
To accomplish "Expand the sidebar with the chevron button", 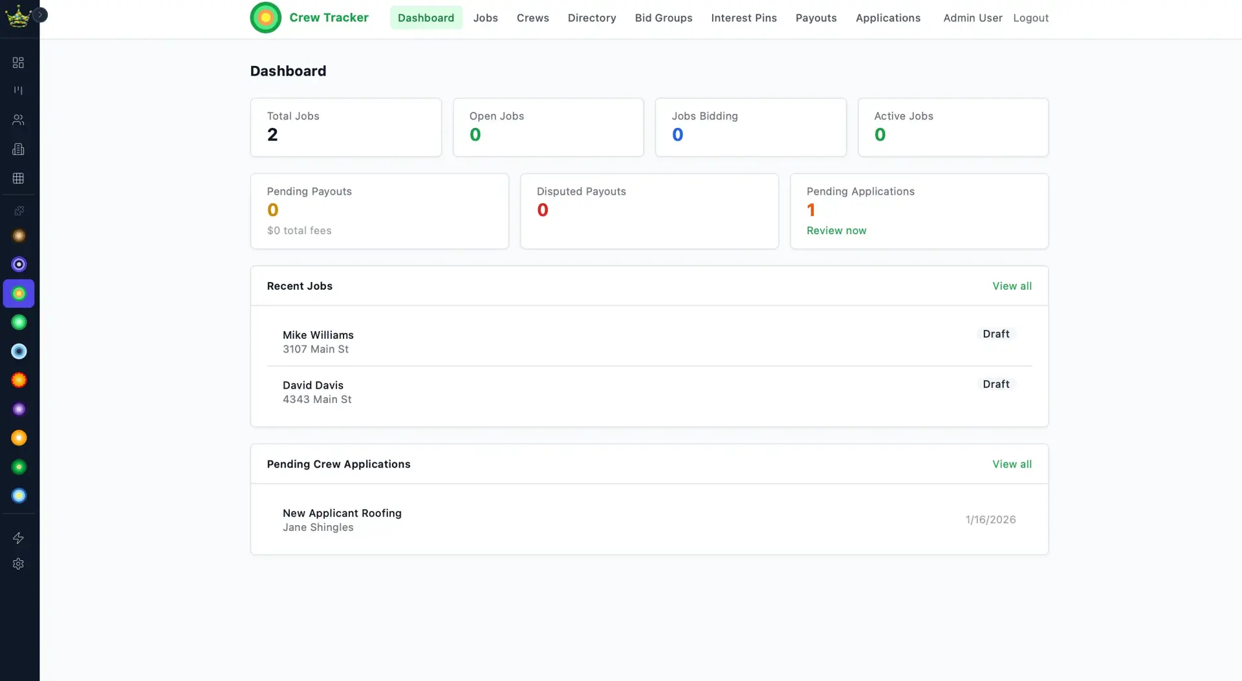I will point(40,14).
